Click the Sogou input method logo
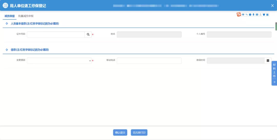This screenshot has width=277, height=140. (239, 15)
